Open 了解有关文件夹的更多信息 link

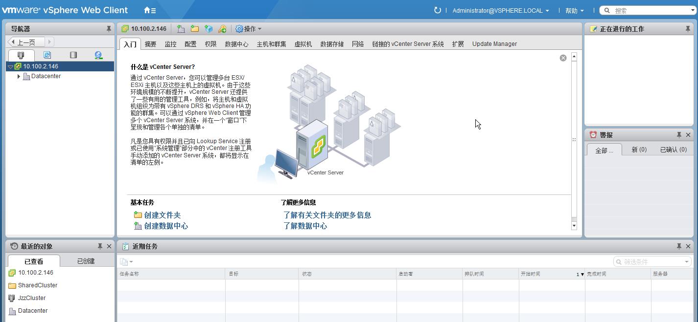click(x=327, y=215)
